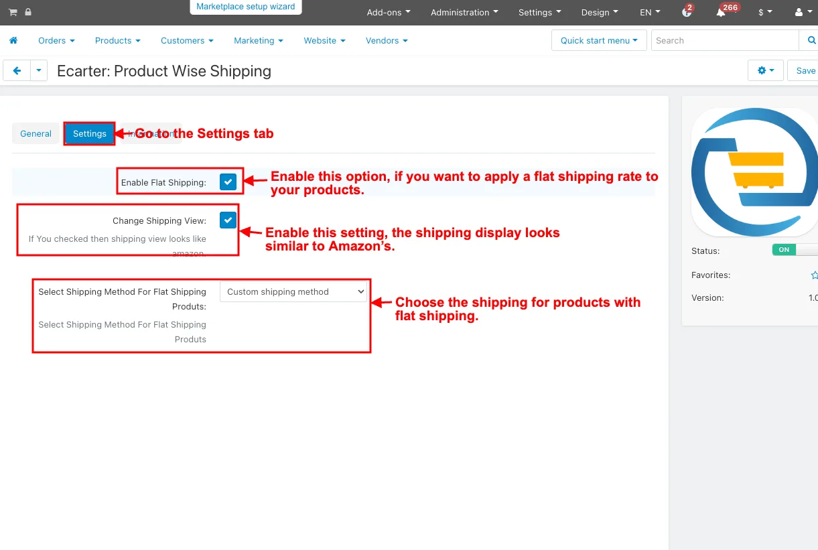Expand the dropdown next to back arrow

(39, 70)
